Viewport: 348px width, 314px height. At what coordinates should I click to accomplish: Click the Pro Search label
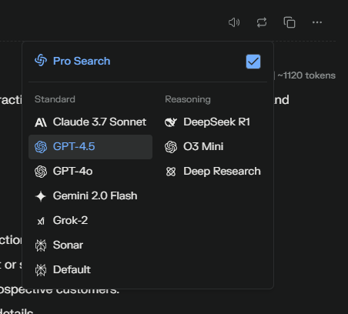[82, 61]
